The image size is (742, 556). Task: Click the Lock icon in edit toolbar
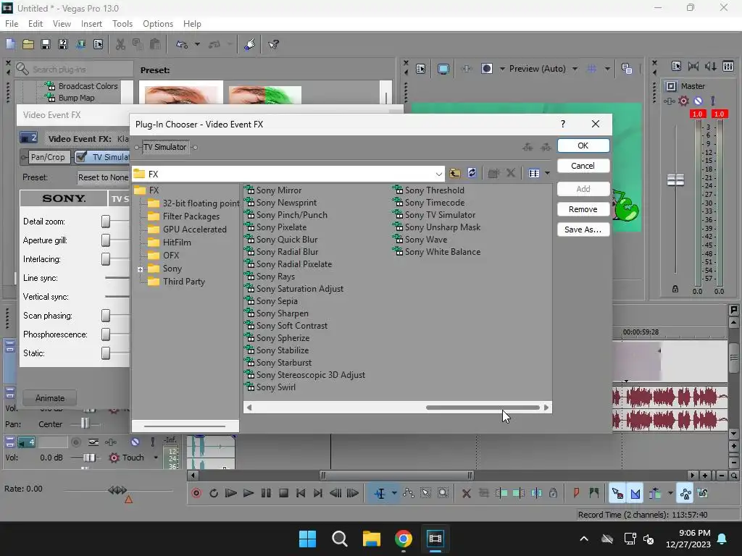click(553, 493)
